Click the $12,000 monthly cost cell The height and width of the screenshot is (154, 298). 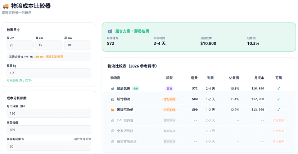pos(258,99)
